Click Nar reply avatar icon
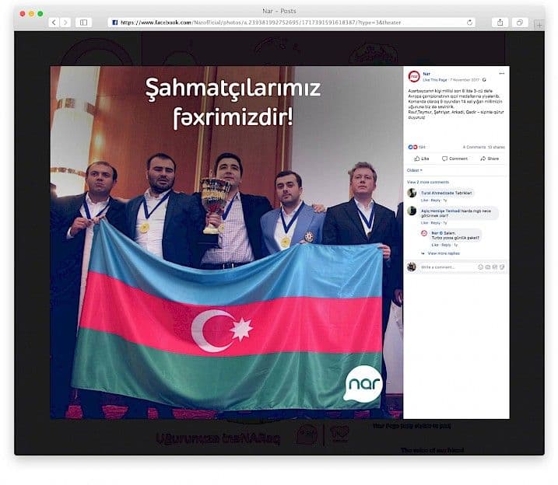This screenshot has width=558, height=485. pos(424,233)
